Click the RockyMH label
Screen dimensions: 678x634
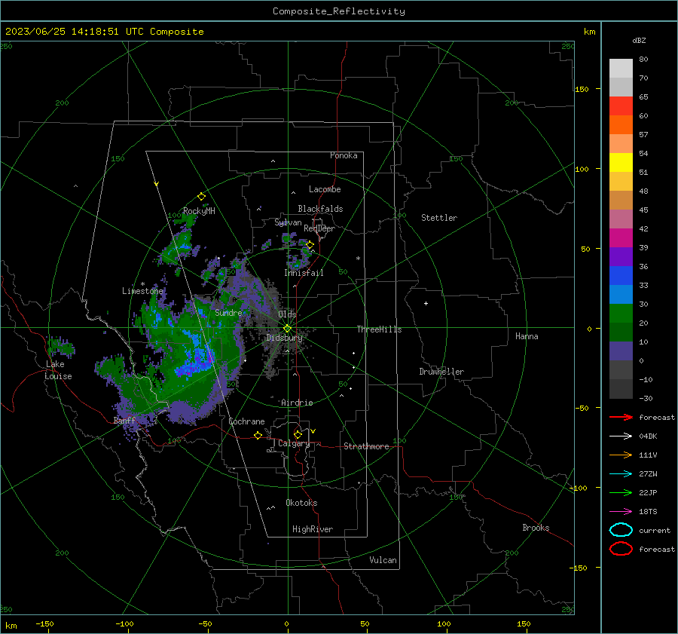pos(199,211)
